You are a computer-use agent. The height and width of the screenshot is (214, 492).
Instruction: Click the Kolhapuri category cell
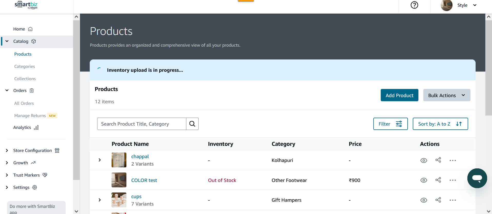pos(282,160)
